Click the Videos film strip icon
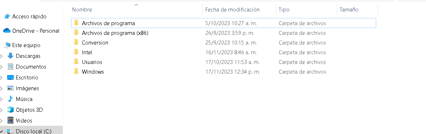 (10, 120)
